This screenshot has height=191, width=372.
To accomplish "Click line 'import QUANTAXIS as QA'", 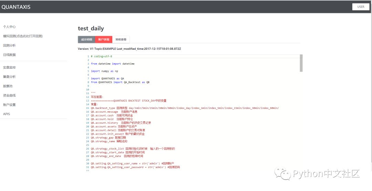I will (107, 78).
